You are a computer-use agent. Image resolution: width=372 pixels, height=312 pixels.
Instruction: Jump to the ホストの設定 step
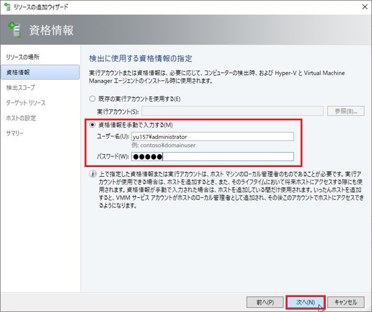point(22,117)
